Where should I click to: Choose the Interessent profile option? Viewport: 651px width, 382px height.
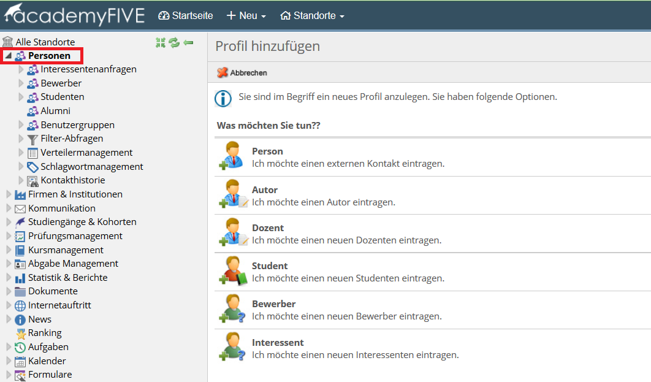point(433,348)
